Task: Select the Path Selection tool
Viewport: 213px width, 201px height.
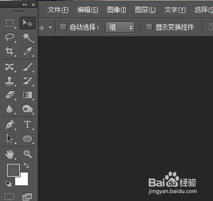Action: 9,138
